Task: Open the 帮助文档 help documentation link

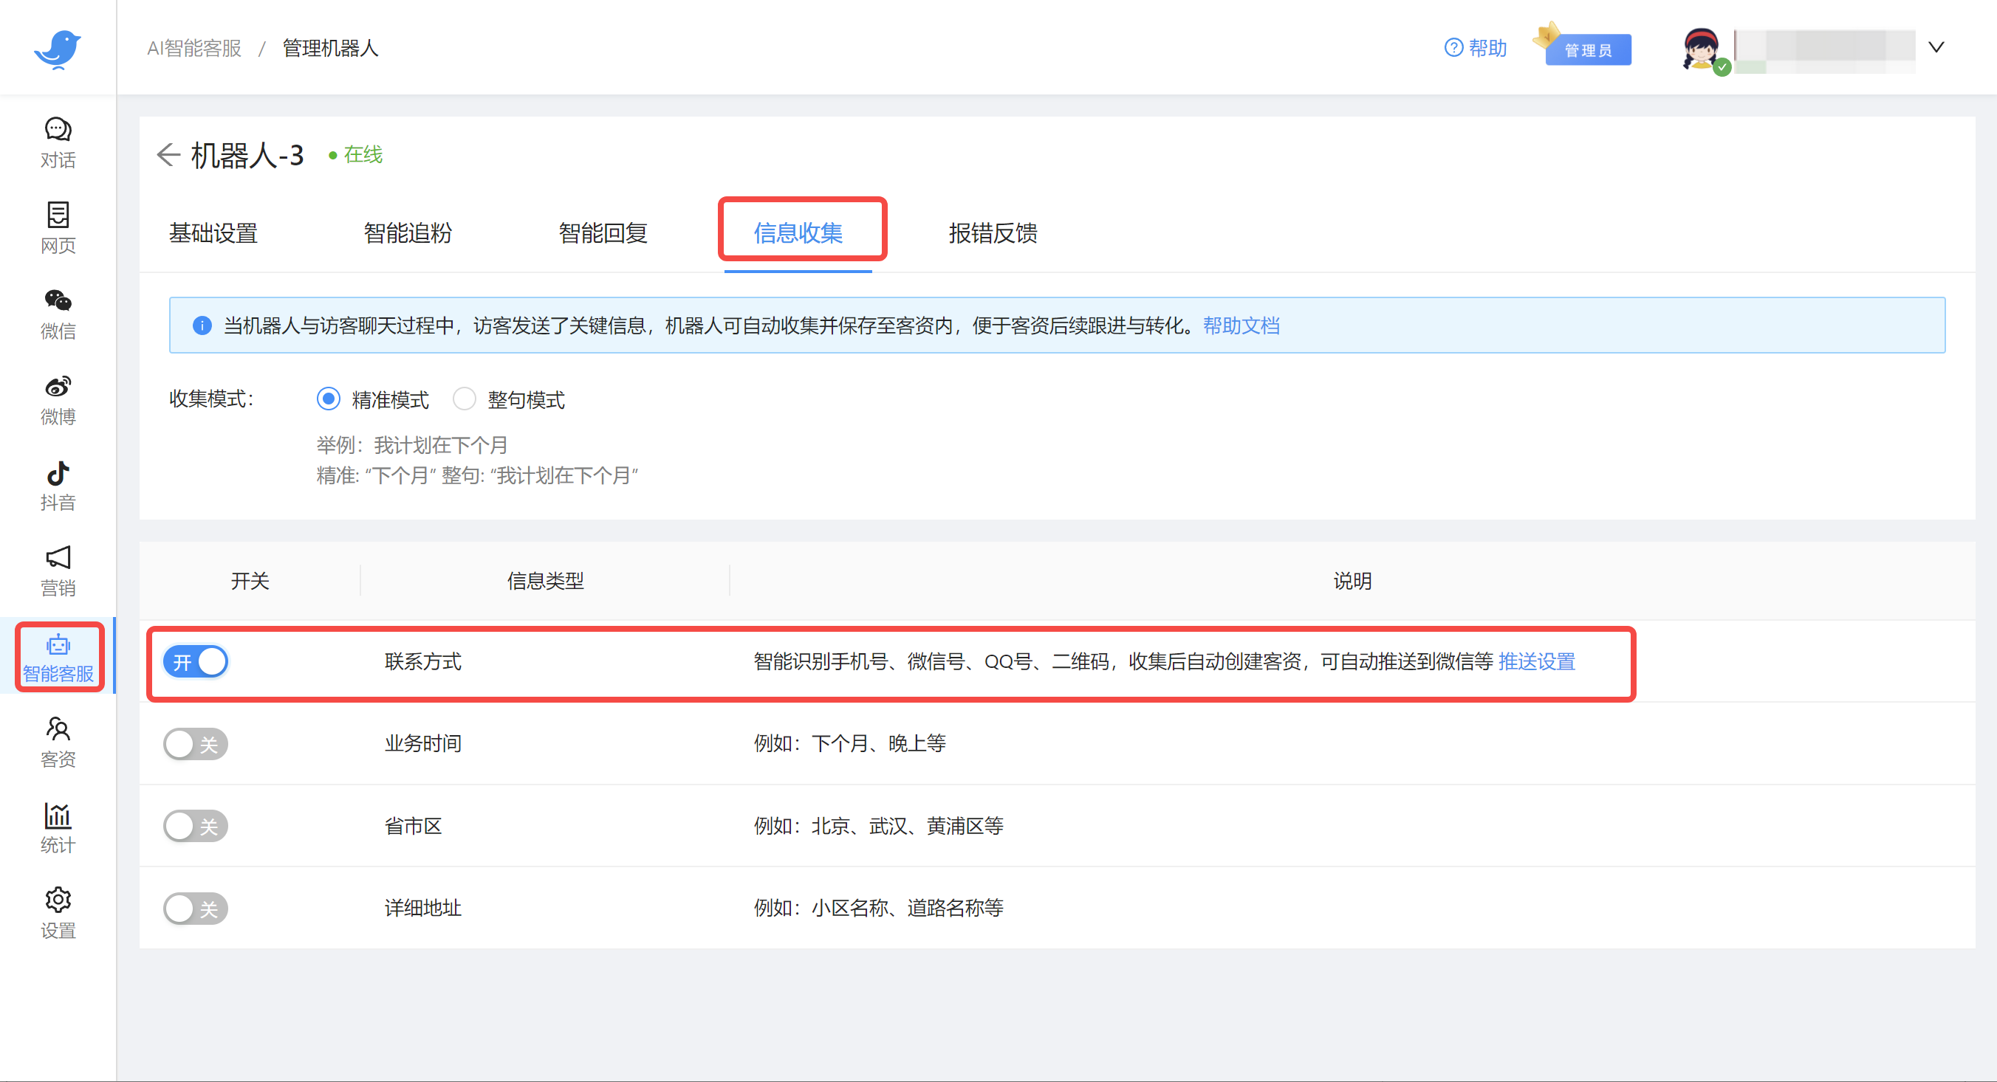Action: tap(1241, 325)
